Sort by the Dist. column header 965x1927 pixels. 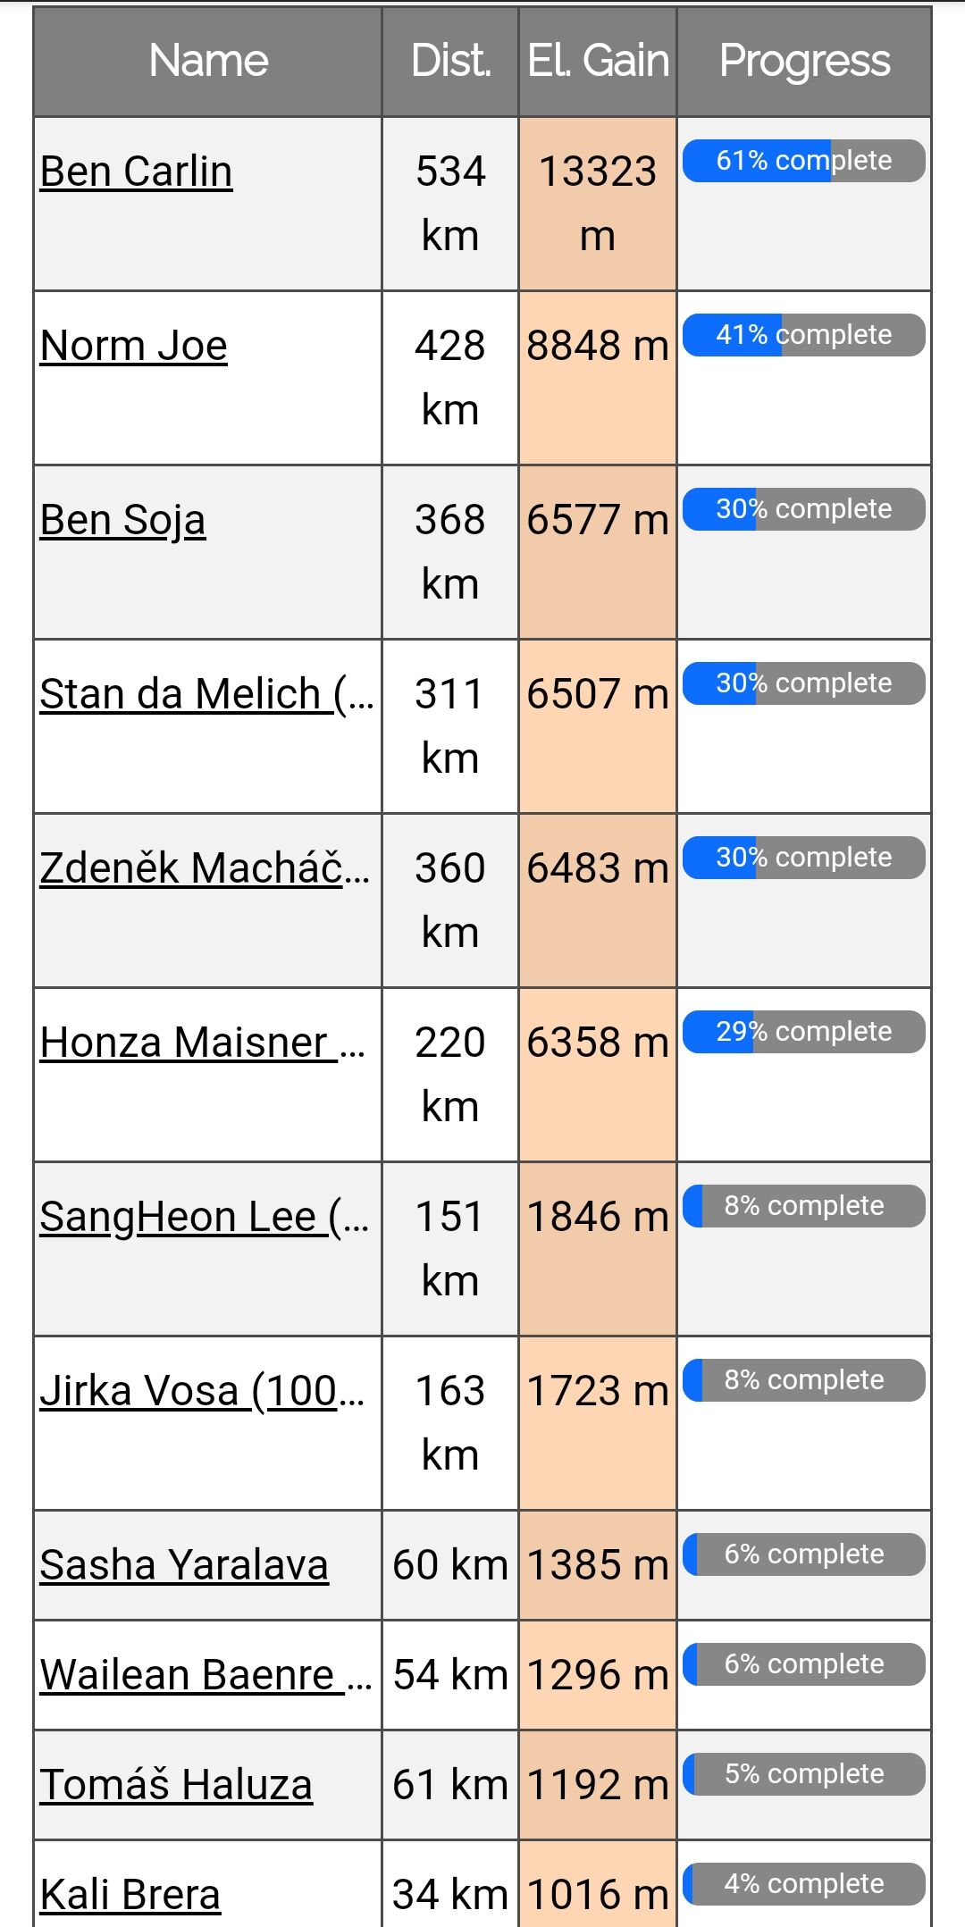(x=450, y=61)
